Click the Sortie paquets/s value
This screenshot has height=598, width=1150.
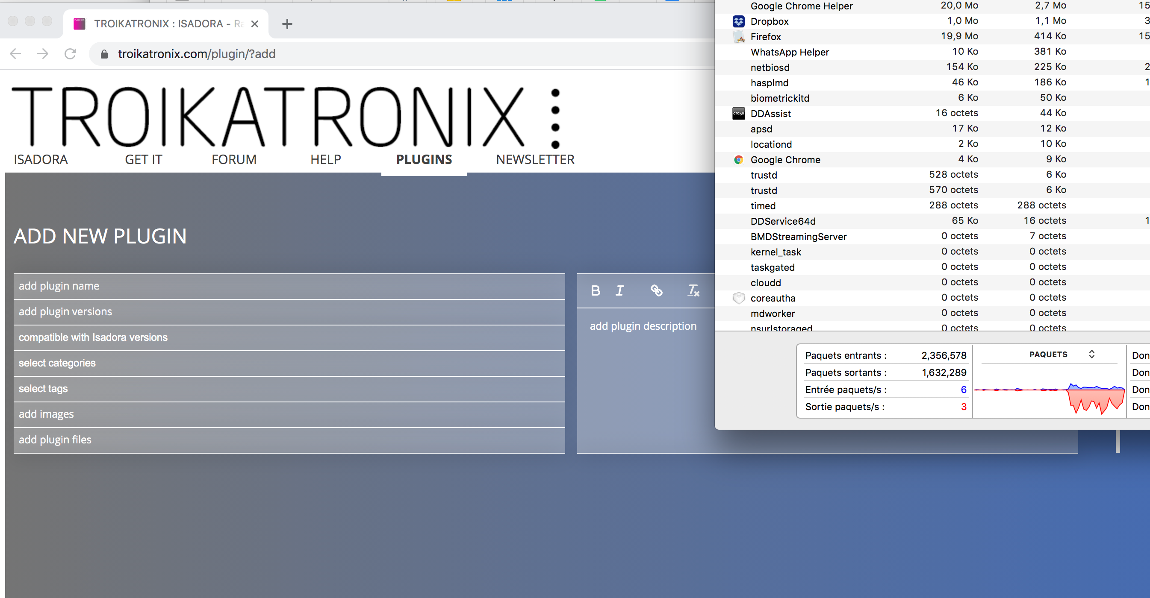tap(964, 407)
